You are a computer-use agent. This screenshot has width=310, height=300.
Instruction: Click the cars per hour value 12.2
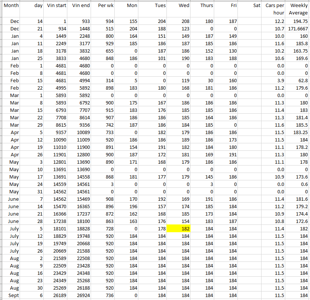274,21
